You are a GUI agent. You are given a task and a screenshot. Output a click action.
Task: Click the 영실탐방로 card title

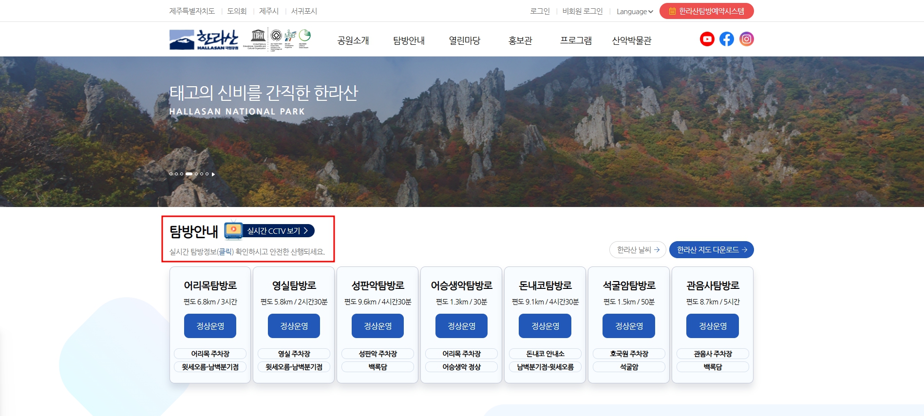pos(294,285)
